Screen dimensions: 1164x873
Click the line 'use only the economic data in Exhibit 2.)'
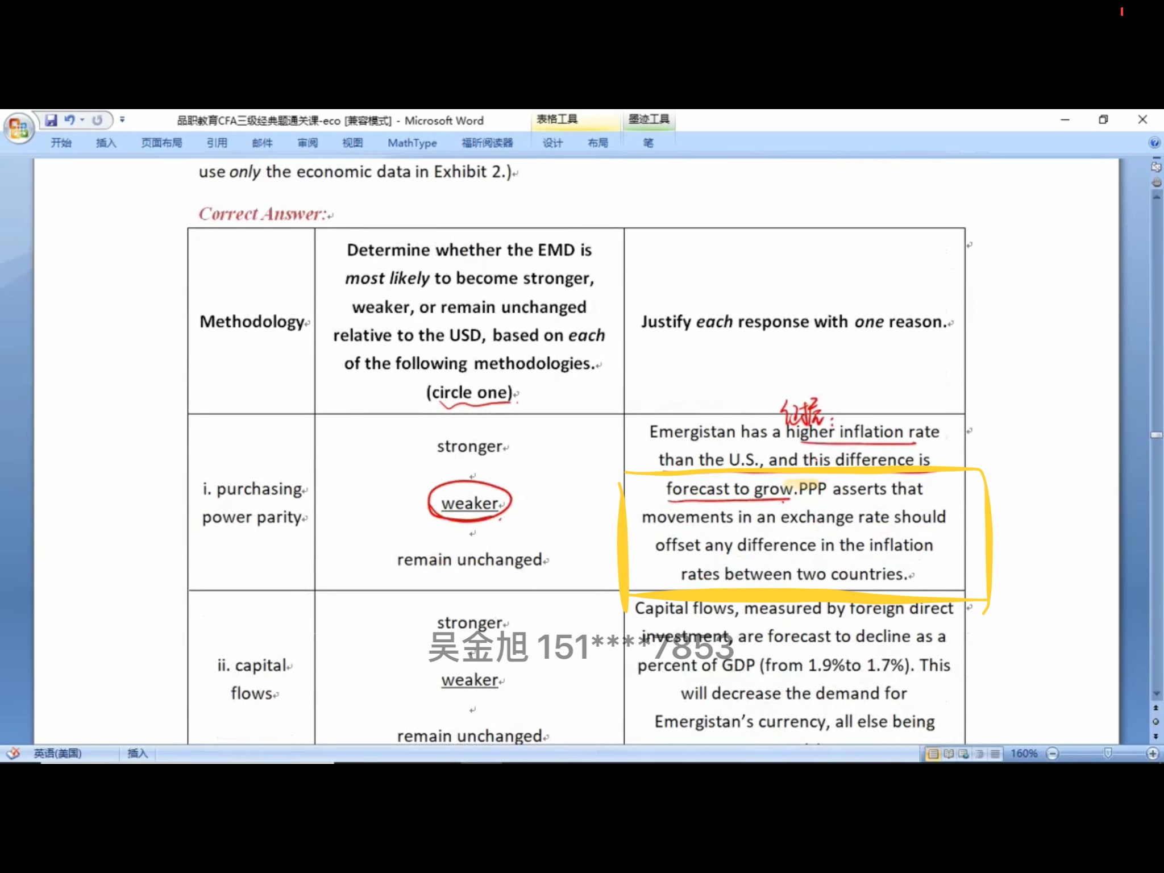[x=355, y=172]
